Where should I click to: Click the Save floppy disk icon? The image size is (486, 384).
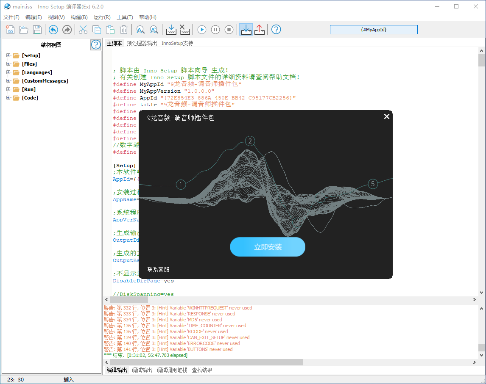(x=37, y=30)
